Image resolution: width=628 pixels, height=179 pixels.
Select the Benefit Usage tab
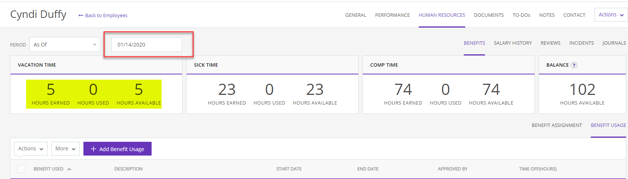608,125
